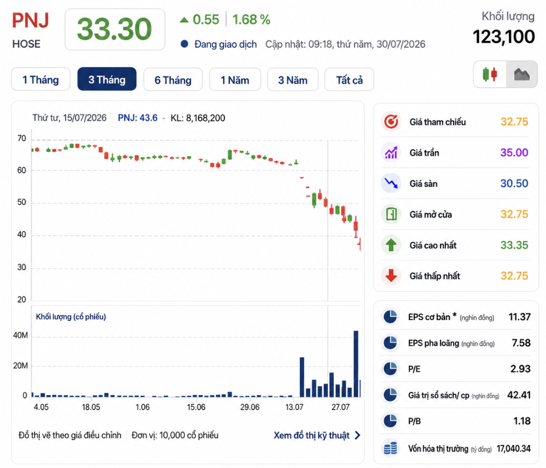Select the 1 Tháng time range
This screenshot has width=546, height=468.
(x=41, y=80)
